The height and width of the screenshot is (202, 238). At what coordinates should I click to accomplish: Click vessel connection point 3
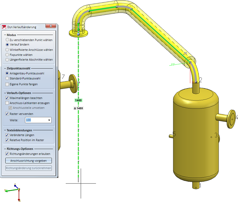click(x=211, y=137)
